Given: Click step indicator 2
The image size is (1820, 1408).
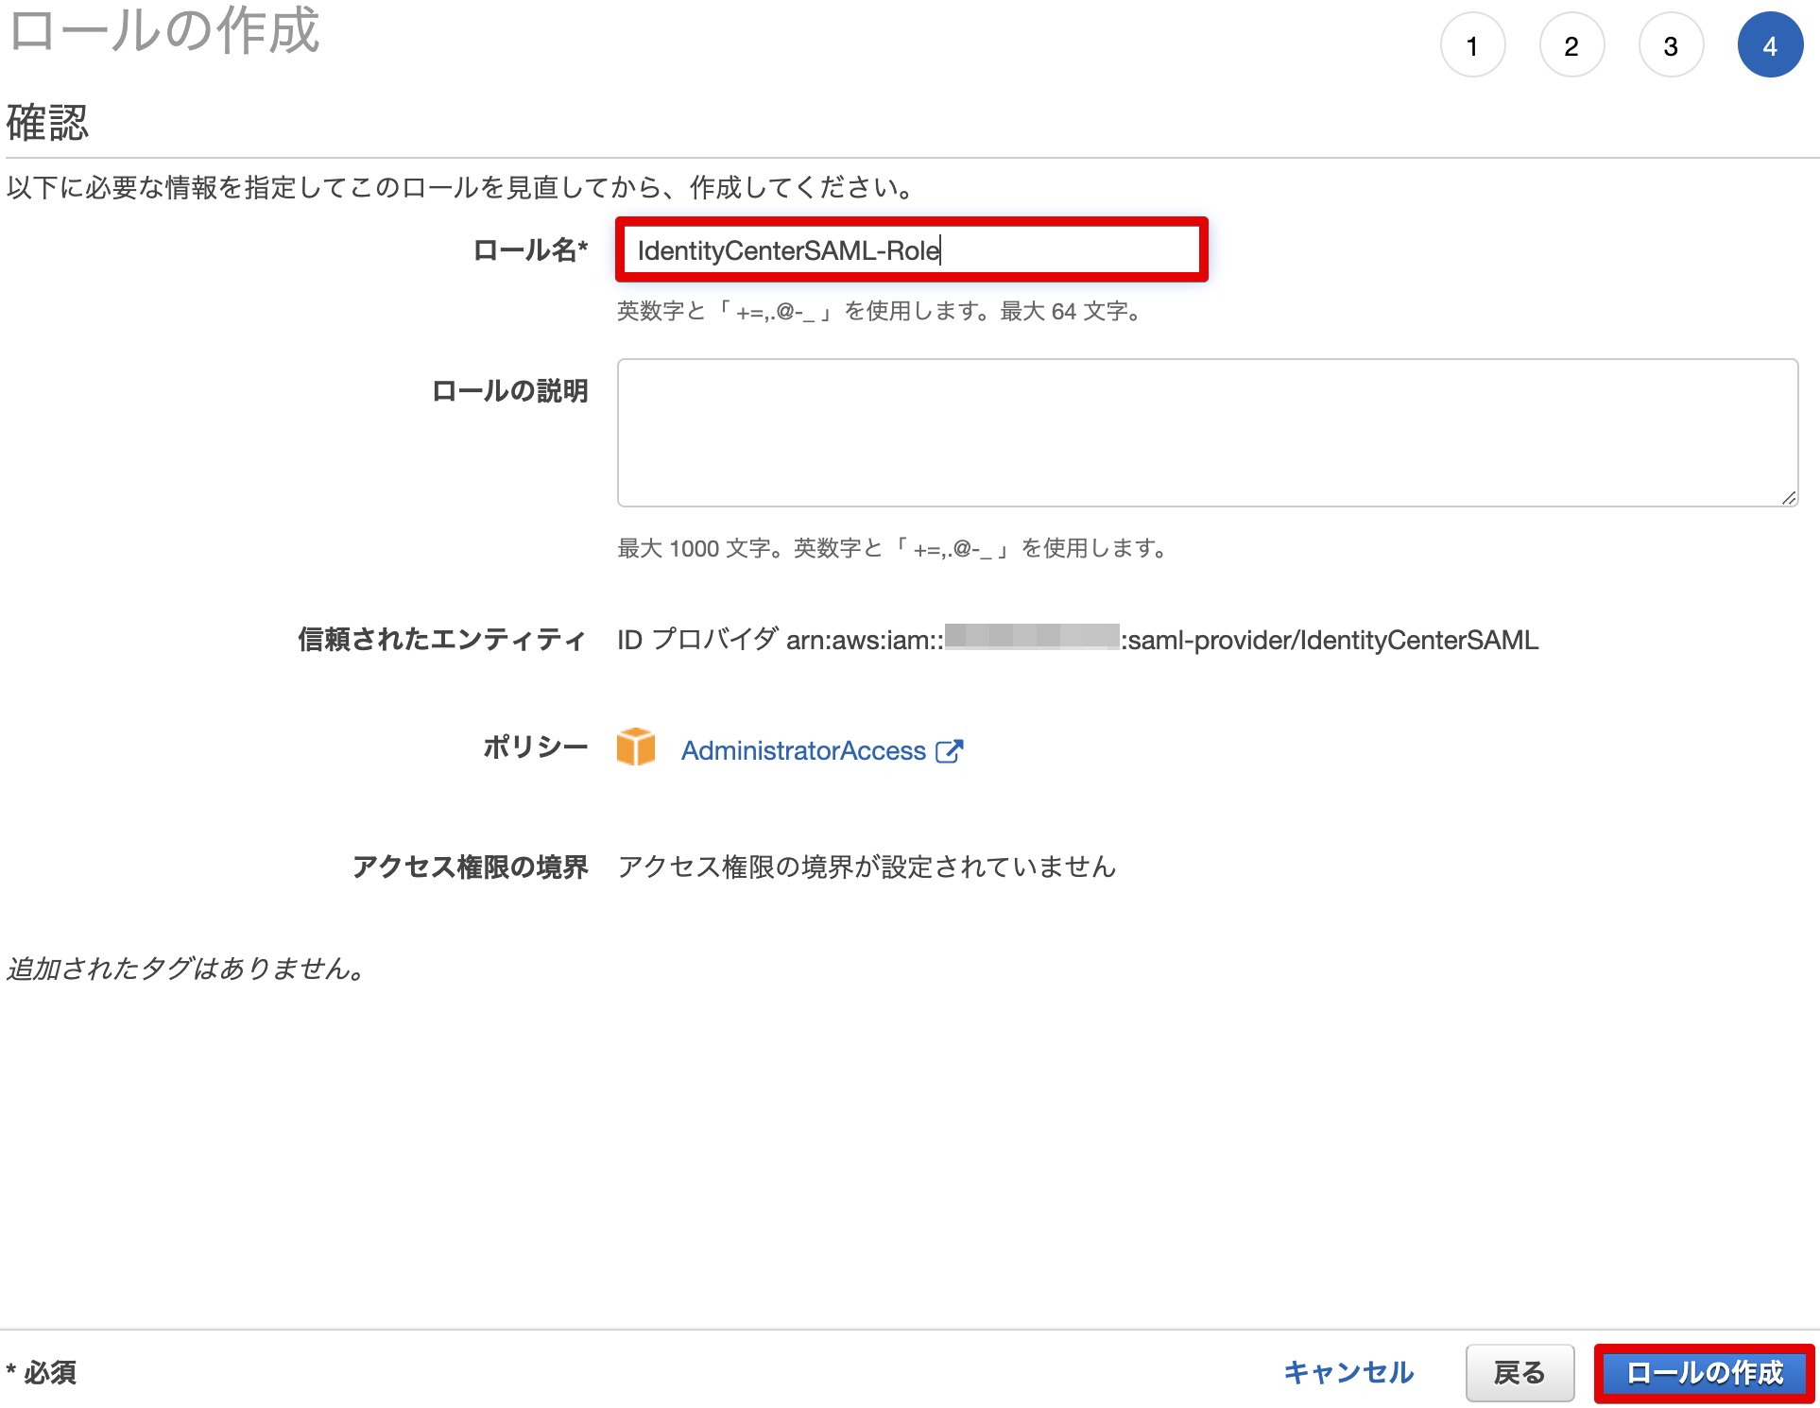Looking at the screenshot, I should 1571,44.
